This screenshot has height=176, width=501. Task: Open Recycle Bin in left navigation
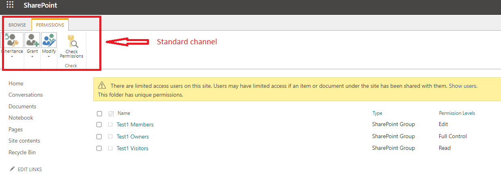coord(22,152)
